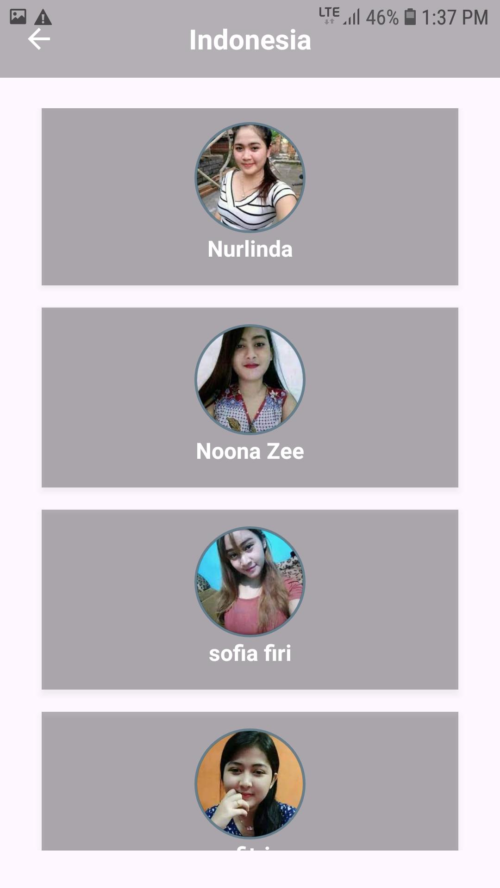500x888 pixels.
Task: Open Nurlinda's profile photo
Action: point(250,177)
